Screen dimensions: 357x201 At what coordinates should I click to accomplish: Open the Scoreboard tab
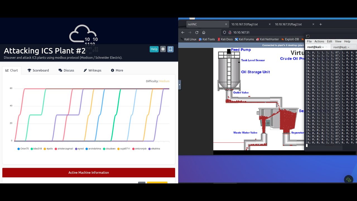coord(38,70)
